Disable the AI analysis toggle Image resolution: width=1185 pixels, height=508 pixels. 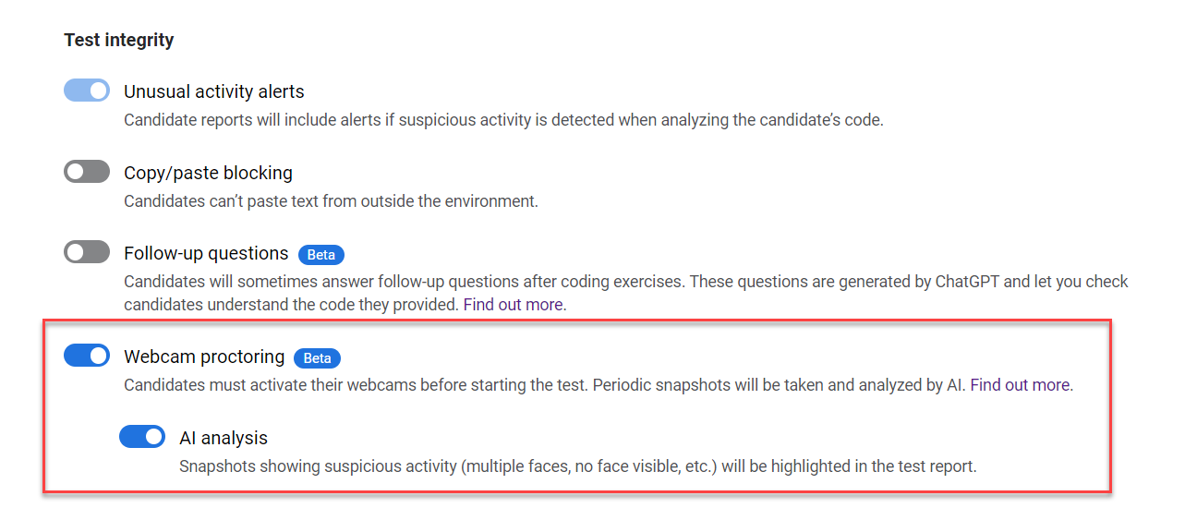[x=142, y=437]
